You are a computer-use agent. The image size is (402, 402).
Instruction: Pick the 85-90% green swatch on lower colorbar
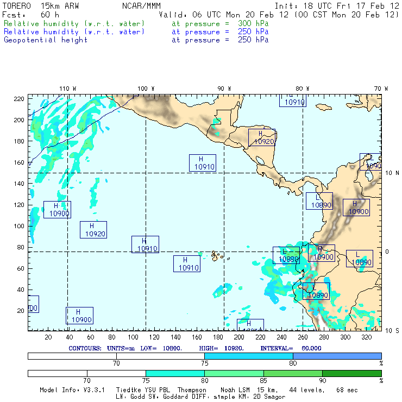tap(293, 374)
